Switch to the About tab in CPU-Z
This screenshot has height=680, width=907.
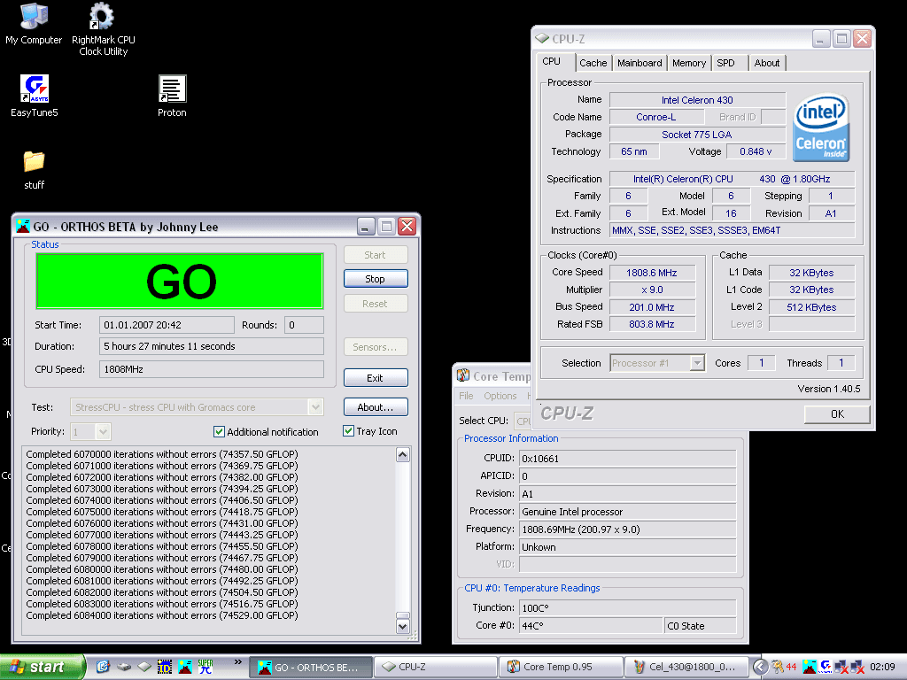pos(766,63)
